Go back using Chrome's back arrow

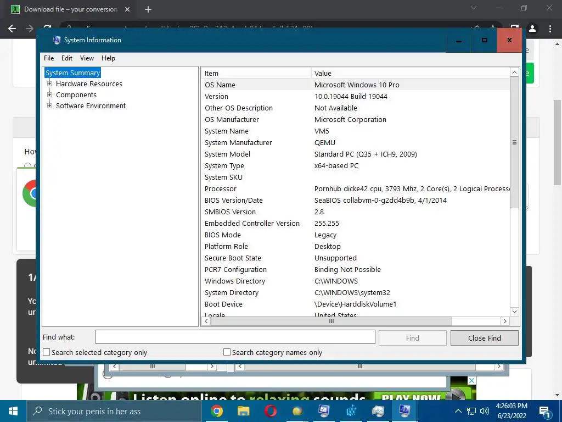12,29
